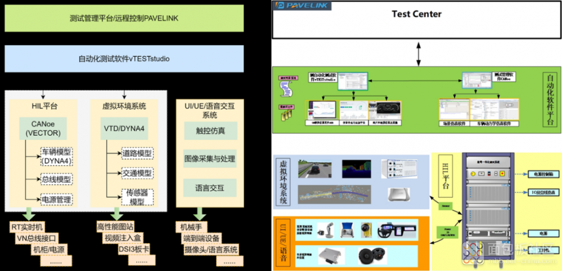Click the VN总线接口 label
The width and height of the screenshot is (562, 271).
point(37,238)
